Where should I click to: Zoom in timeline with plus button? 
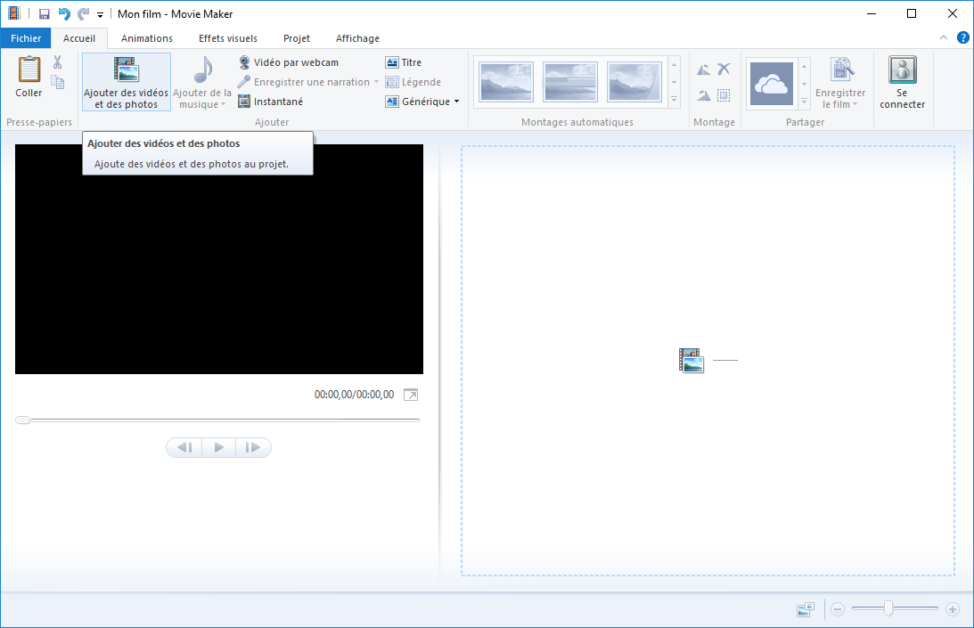[953, 609]
